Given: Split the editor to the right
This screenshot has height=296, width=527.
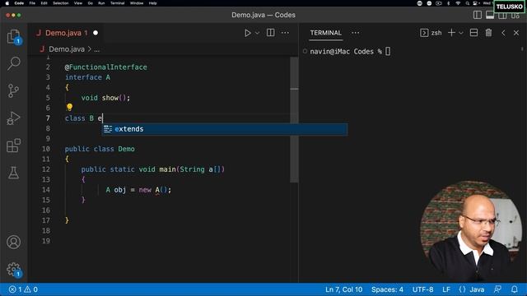Looking at the screenshot, I should tap(271, 33).
